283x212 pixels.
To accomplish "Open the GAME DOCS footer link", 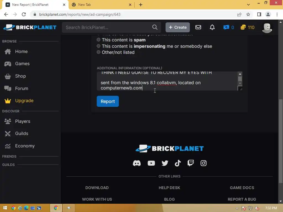I will click(x=242, y=188).
